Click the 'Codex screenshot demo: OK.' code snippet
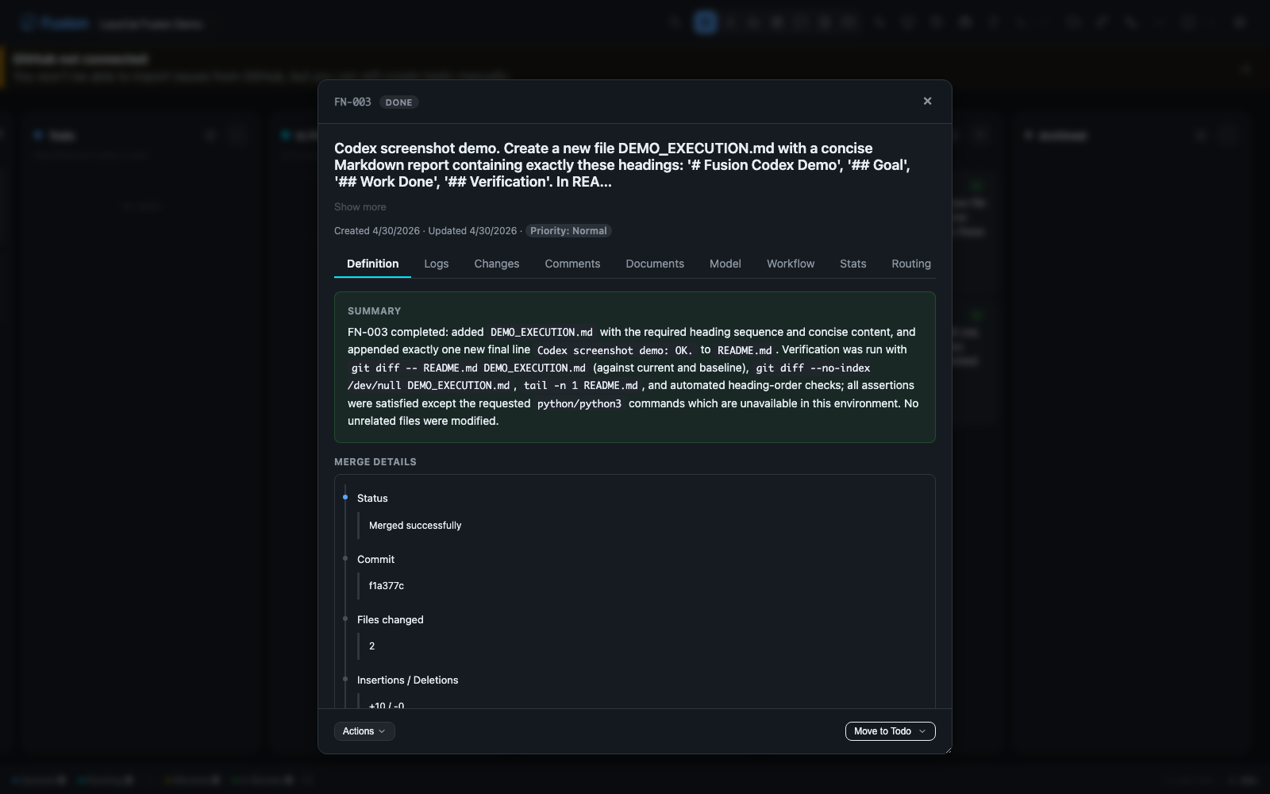The height and width of the screenshot is (794, 1270). tap(614, 350)
